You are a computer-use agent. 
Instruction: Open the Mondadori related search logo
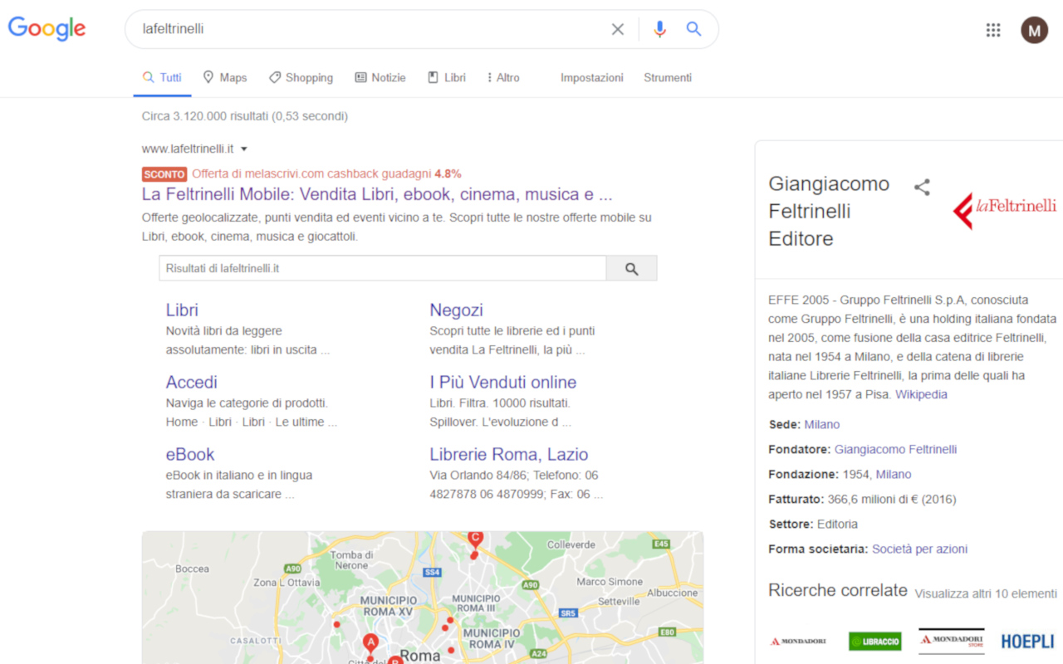tap(798, 641)
